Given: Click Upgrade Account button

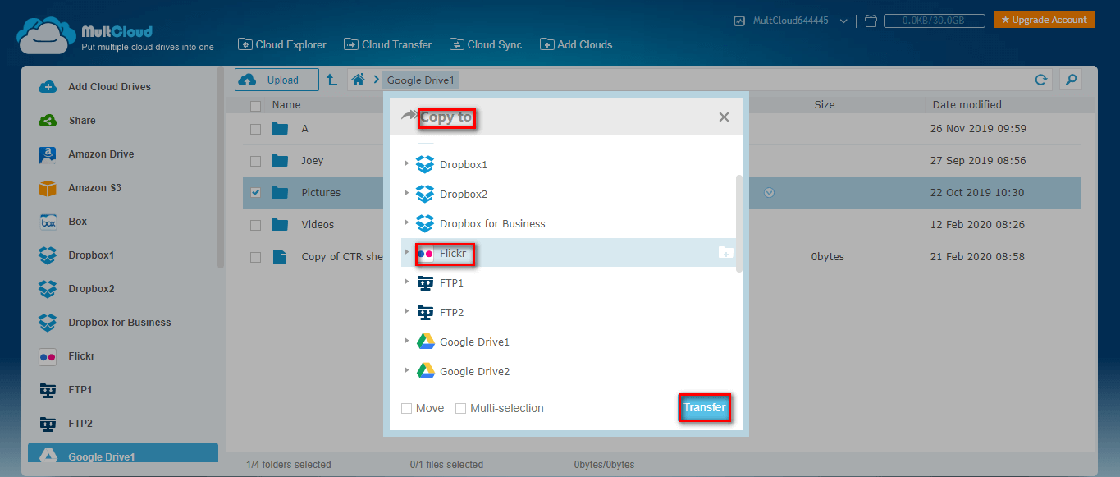Looking at the screenshot, I should (1045, 20).
